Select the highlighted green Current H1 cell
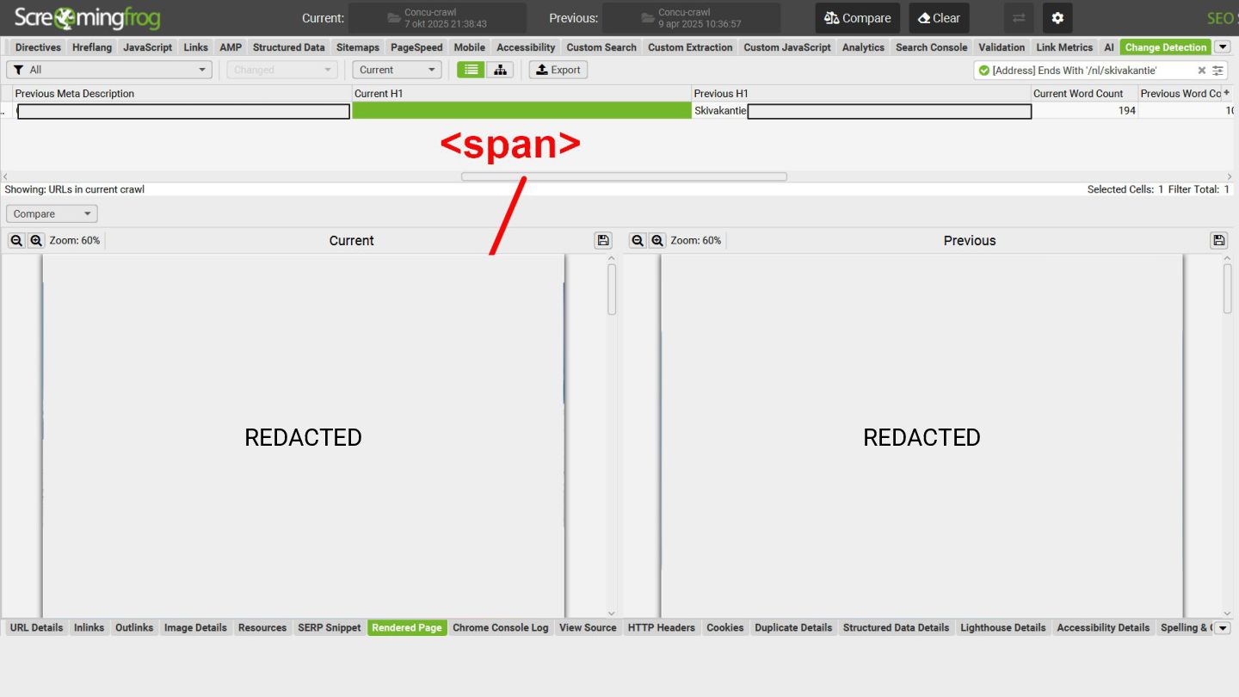The image size is (1239, 697). (521, 110)
